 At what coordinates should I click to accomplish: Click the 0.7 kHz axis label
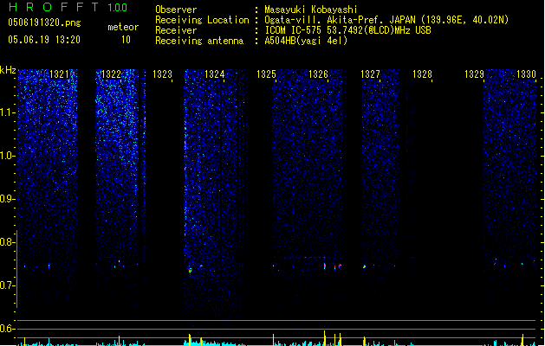tap(8, 285)
